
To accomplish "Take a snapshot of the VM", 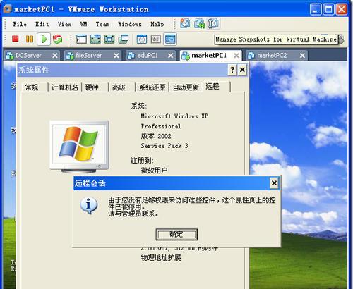I will 185,23.
